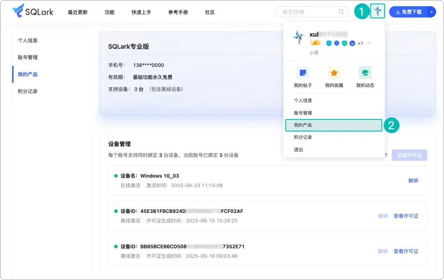Expand the 免费下载 dropdown arrow
Screen dimensions: 444x280
pos(432,12)
